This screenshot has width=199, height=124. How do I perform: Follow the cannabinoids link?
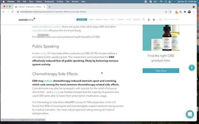pyautogui.click(x=40, y=30)
